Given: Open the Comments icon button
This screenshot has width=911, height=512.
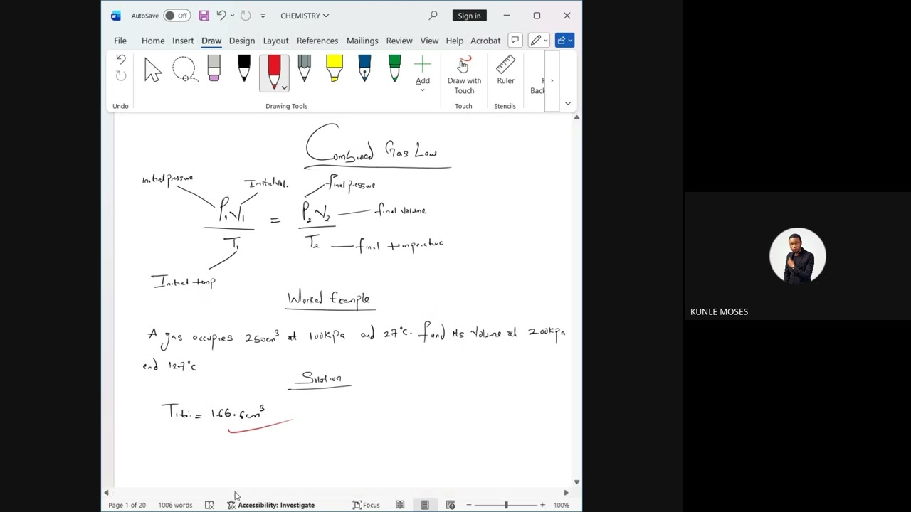Looking at the screenshot, I should point(515,41).
